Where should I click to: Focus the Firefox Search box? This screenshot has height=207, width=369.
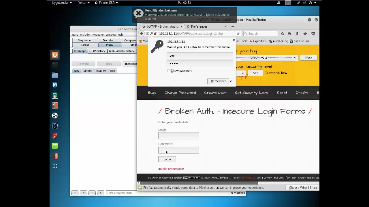[x=260, y=34]
